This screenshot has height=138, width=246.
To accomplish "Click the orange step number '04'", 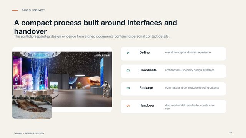I will click(128, 106).
